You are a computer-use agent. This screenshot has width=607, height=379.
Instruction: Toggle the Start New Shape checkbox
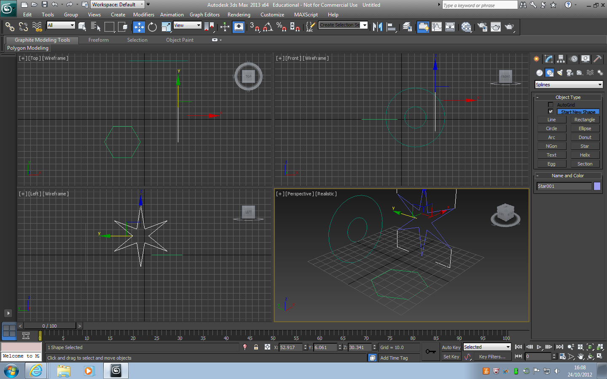pyautogui.click(x=551, y=111)
